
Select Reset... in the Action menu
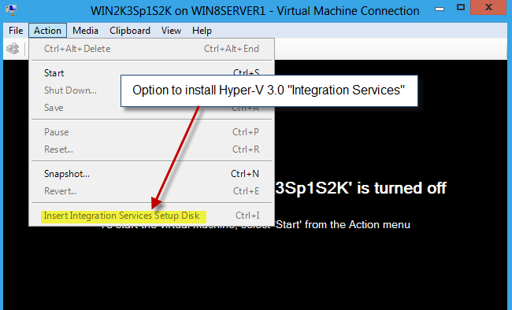(152, 149)
